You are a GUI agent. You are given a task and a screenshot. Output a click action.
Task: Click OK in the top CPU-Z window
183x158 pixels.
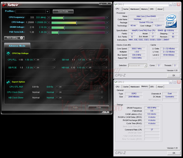[174, 75]
